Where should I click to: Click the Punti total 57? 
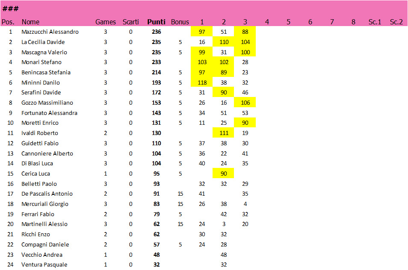(157, 244)
